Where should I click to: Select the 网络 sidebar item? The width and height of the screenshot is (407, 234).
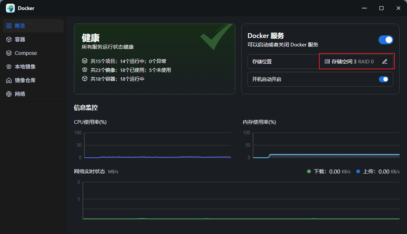coord(20,94)
